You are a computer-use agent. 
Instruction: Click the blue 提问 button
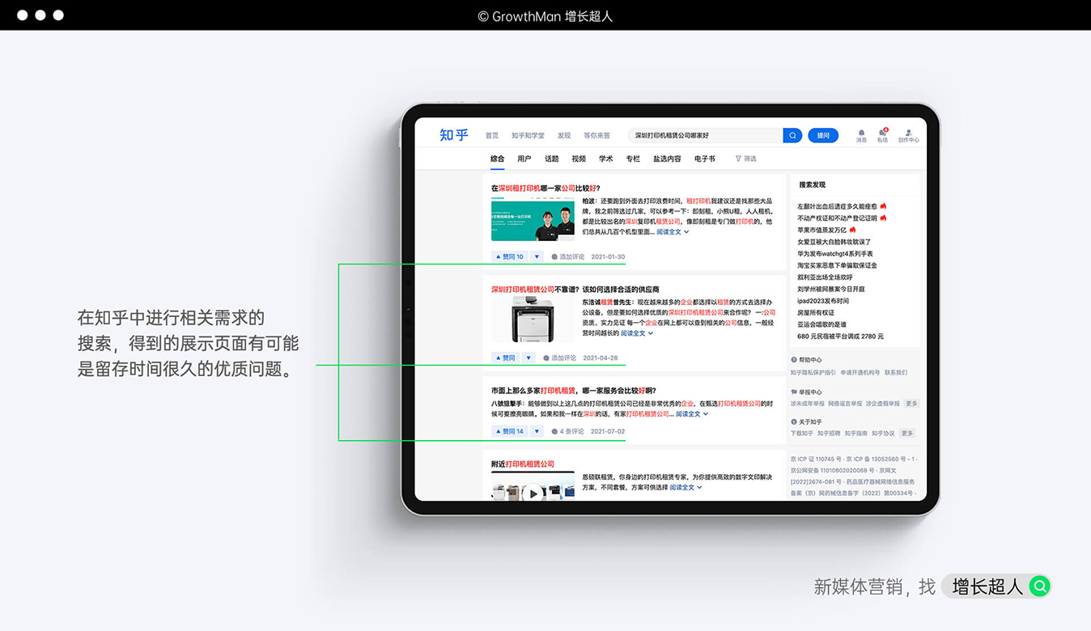point(823,136)
